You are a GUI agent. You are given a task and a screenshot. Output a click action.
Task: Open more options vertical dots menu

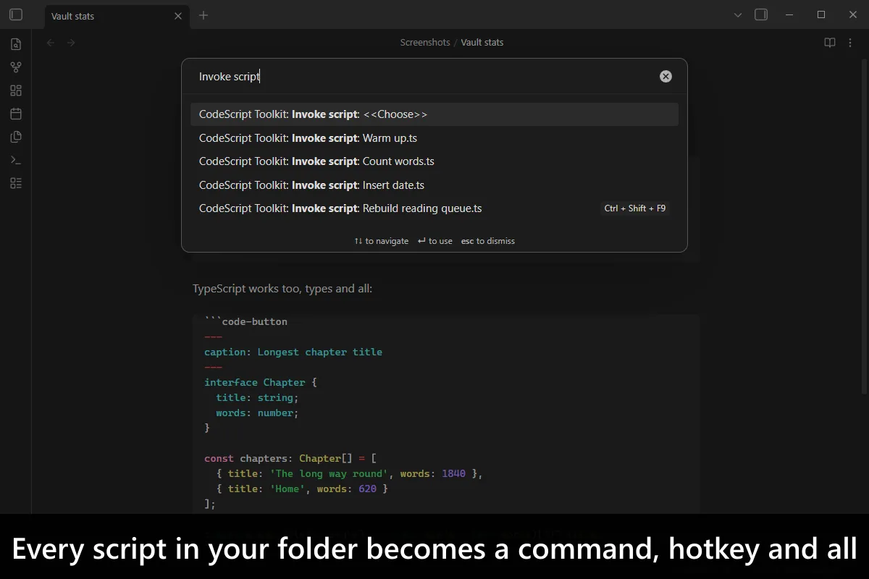click(x=850, y=43)
